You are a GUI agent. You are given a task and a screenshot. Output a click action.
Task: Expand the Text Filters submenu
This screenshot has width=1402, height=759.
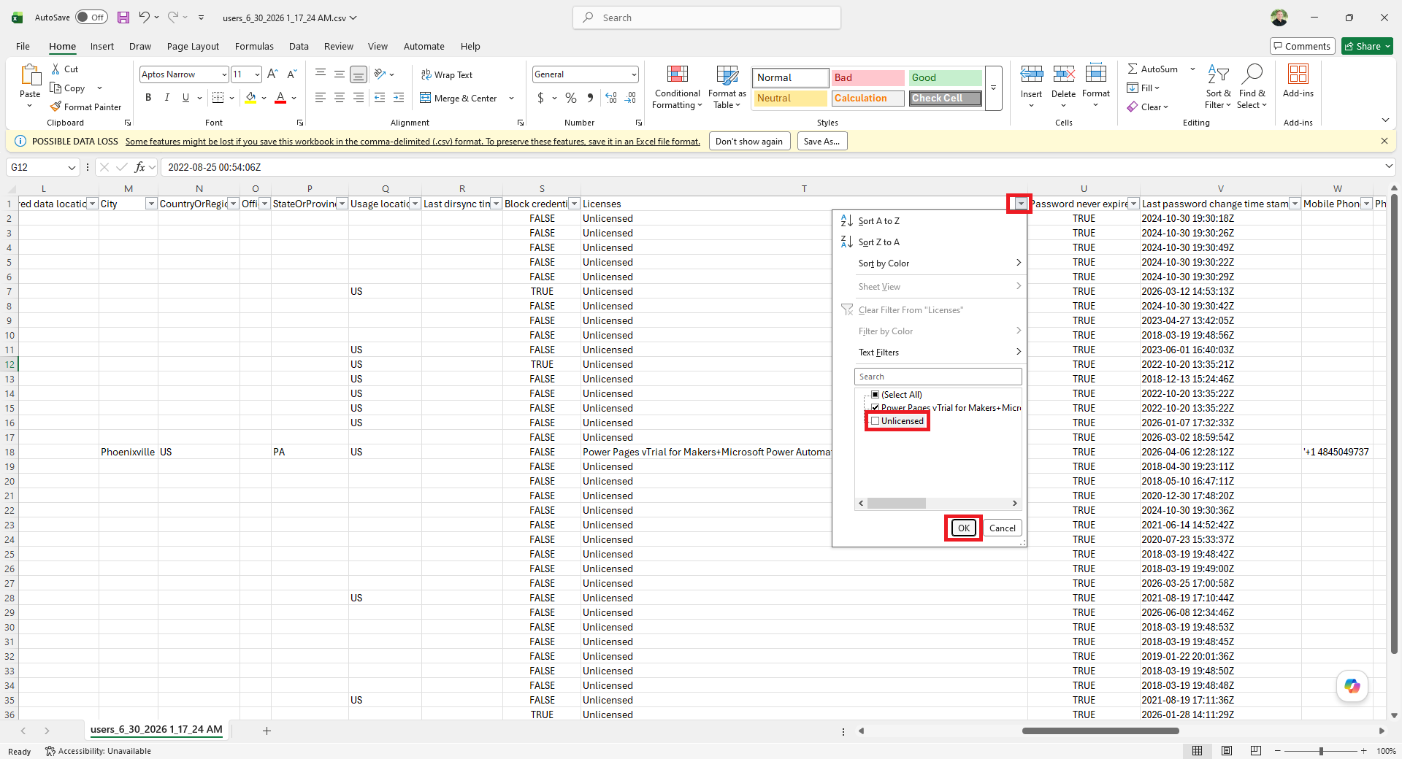point(939,352)
